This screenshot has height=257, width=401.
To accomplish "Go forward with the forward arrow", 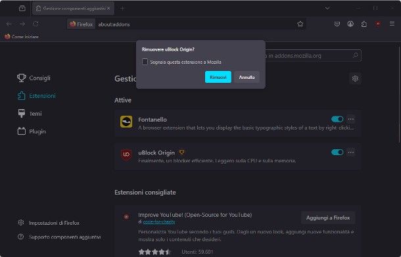I will [x=22, y=24].
